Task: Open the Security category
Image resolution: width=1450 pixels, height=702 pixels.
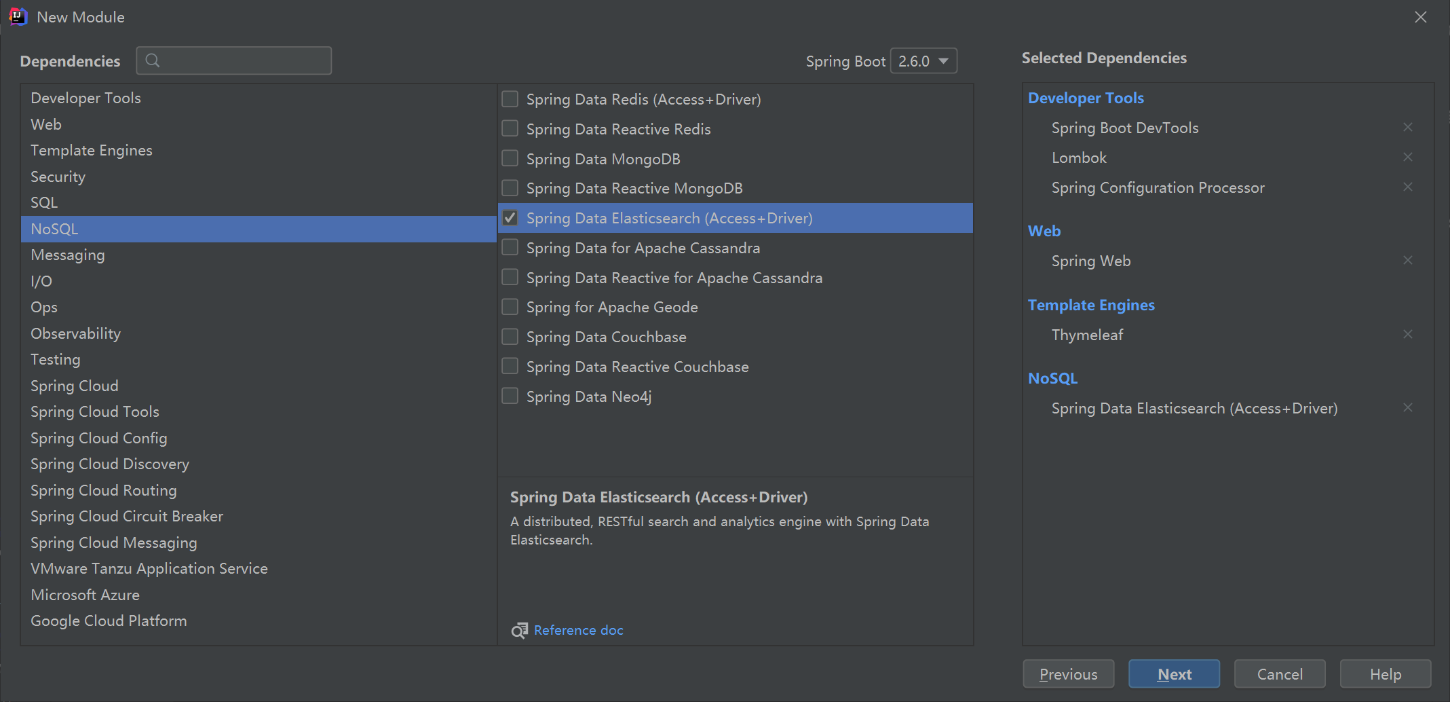Action: [x=259, y=177]
